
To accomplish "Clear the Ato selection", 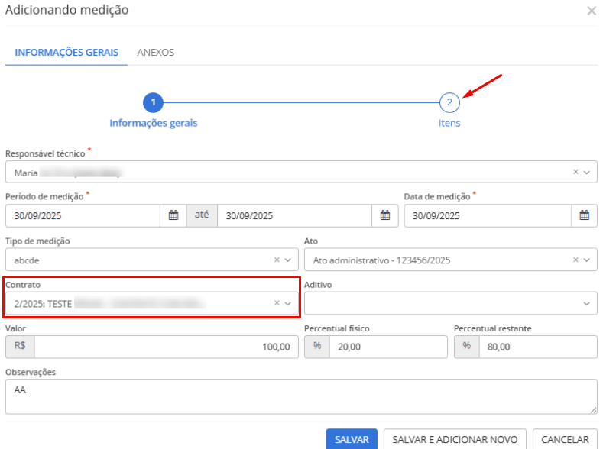I will click(x=576, y=260).
